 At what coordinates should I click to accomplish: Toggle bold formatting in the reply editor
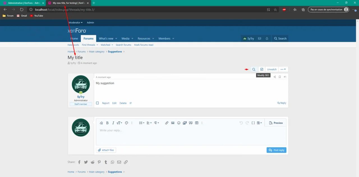[x=107, y=123]
